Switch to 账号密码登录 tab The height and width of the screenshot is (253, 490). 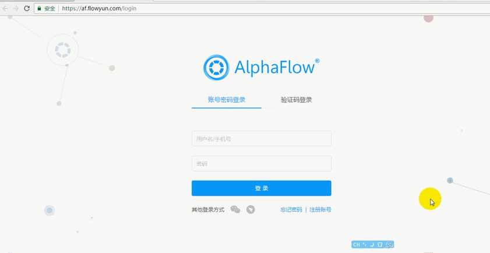click(227, 100)
